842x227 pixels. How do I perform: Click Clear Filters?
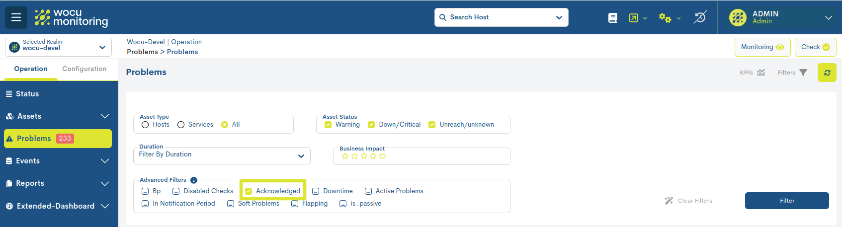(x=688, y=201)
